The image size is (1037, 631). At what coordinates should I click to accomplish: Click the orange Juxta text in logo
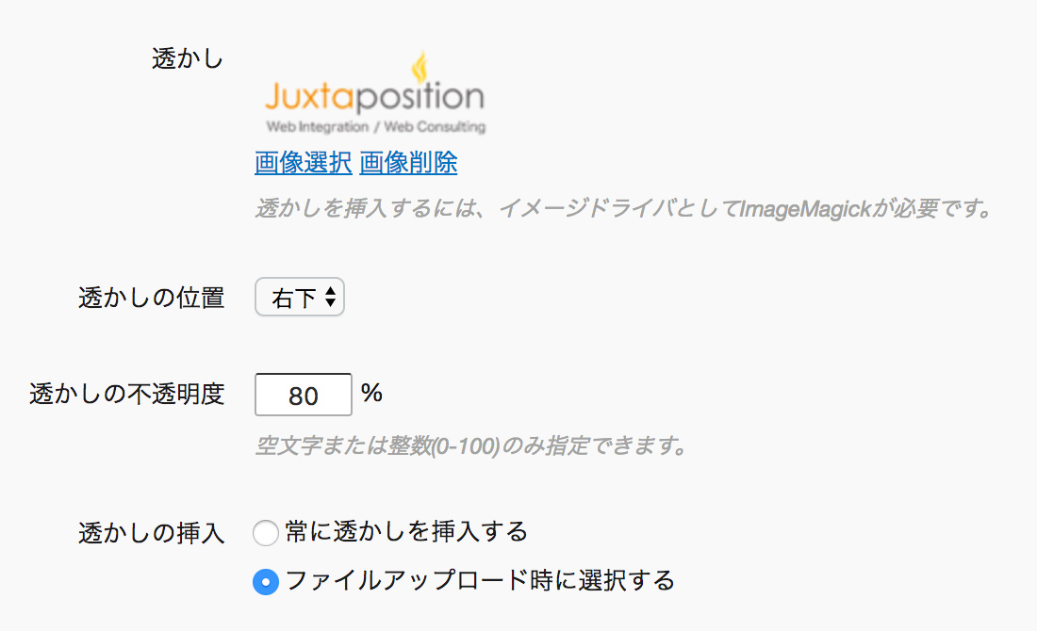point(311,97)
